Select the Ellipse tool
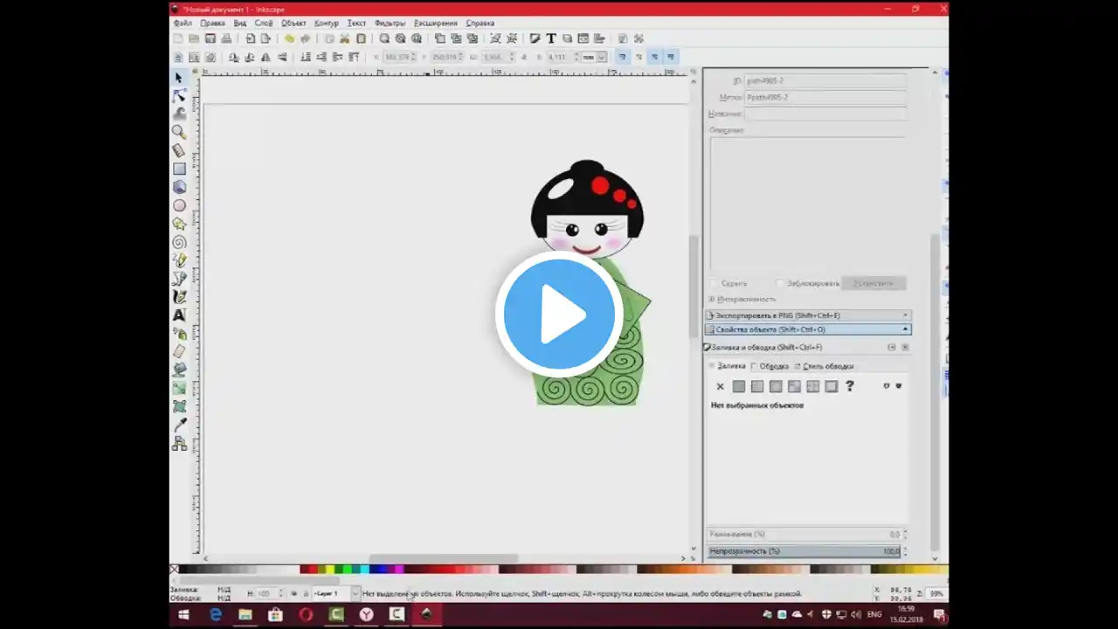Image resolution: width=1118 pixels, height=629 pixels. pyautogui.click(x=179, y=205)
